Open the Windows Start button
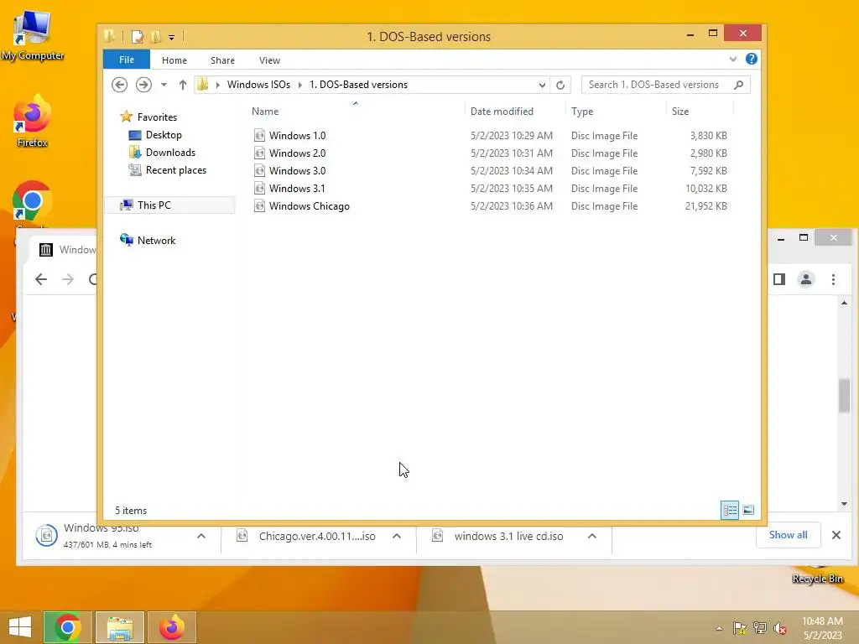Image resolution: width=859 pixels, height=644 pixels. 20,627
